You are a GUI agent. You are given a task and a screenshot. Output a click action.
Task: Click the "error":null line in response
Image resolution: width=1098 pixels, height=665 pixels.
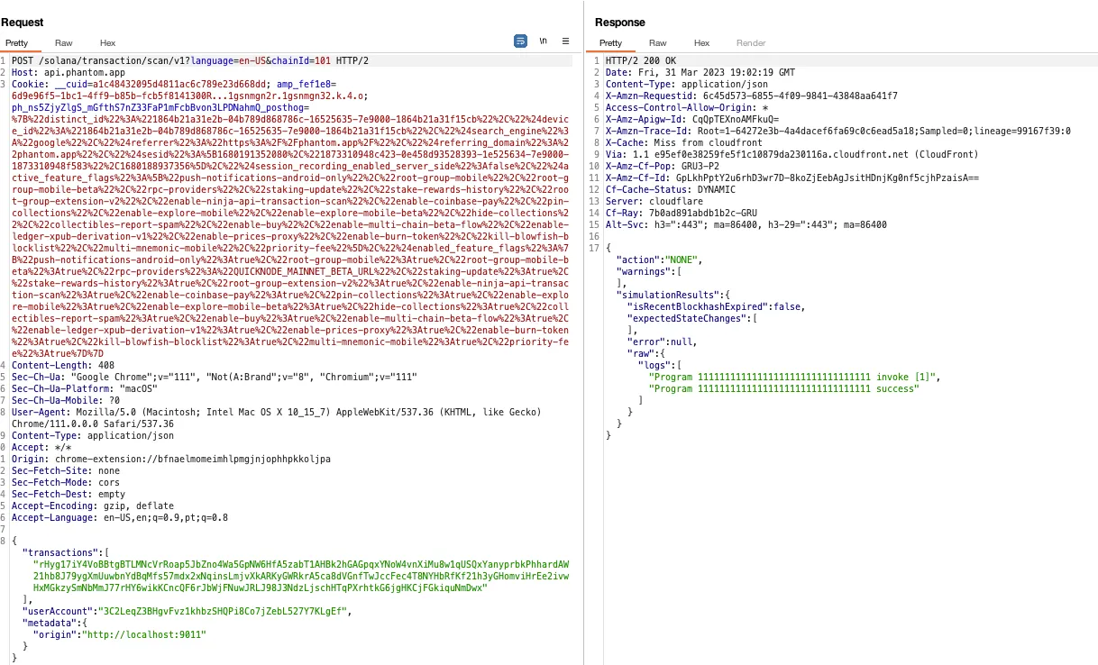662,342
